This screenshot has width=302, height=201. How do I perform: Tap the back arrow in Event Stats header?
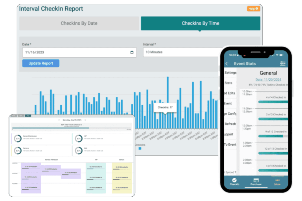226,64
